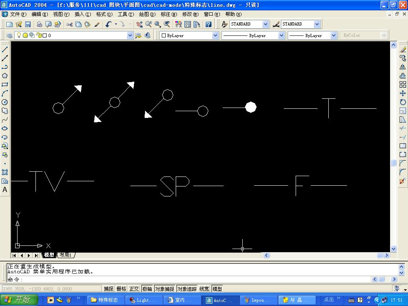Toggle the 栅格 grid display

click(121, 288)
